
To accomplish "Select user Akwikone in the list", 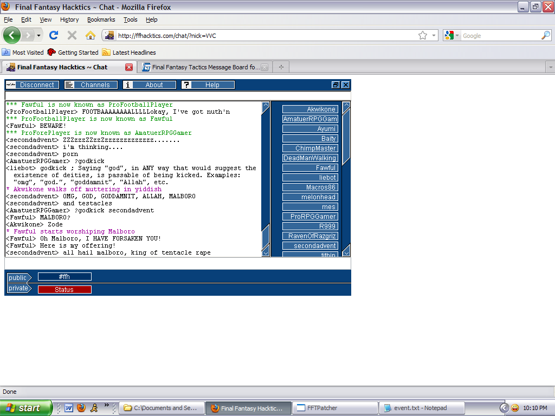I will (x=311, y=109).
